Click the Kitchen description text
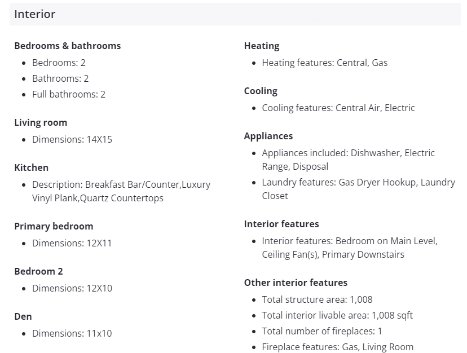 tap(121, 191)
